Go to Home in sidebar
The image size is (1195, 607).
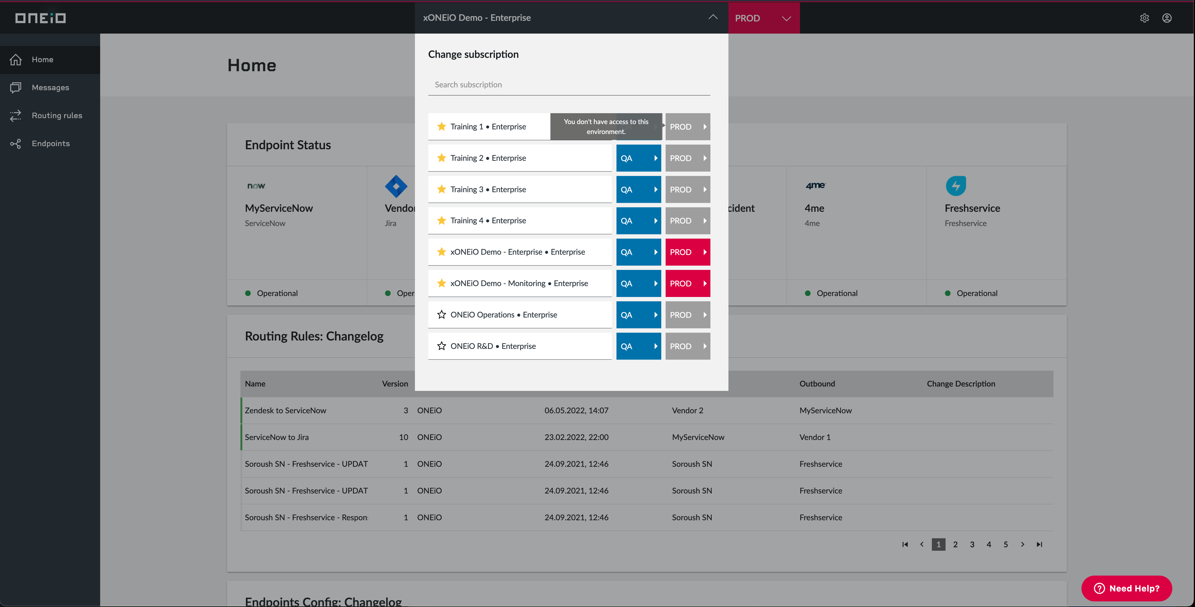point(50,59)
